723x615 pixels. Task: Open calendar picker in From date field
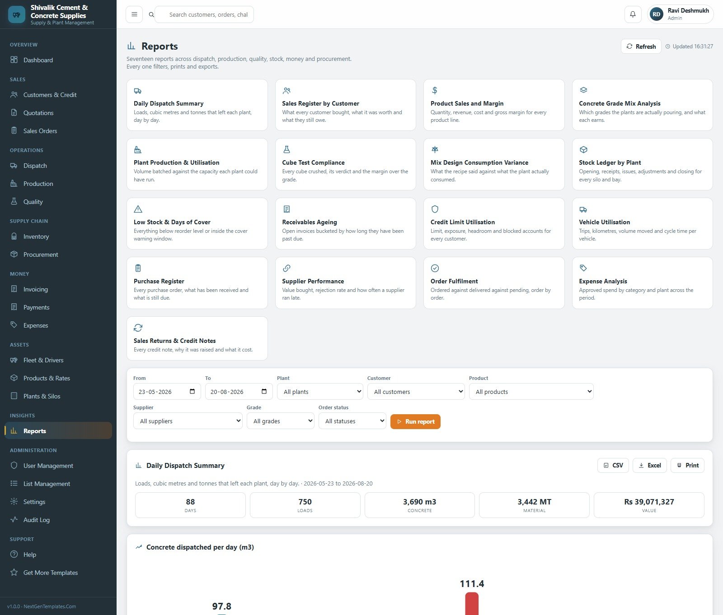pyautogui.click(x=192, y=392)
